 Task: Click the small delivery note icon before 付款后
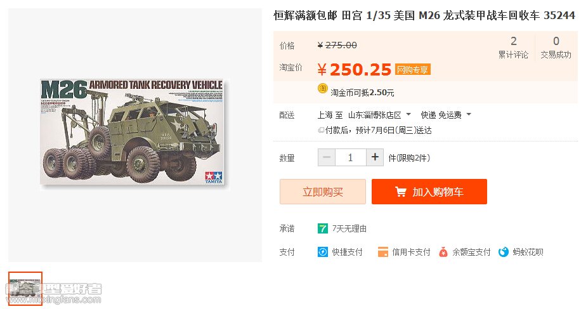[x=321, y=130]
